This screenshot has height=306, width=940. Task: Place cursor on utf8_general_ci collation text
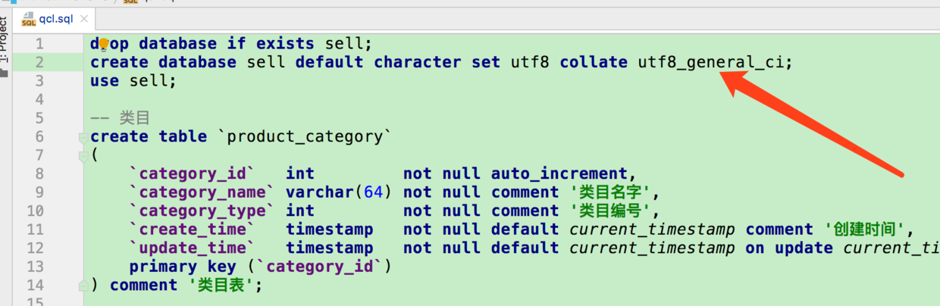(x=710, y=62)
